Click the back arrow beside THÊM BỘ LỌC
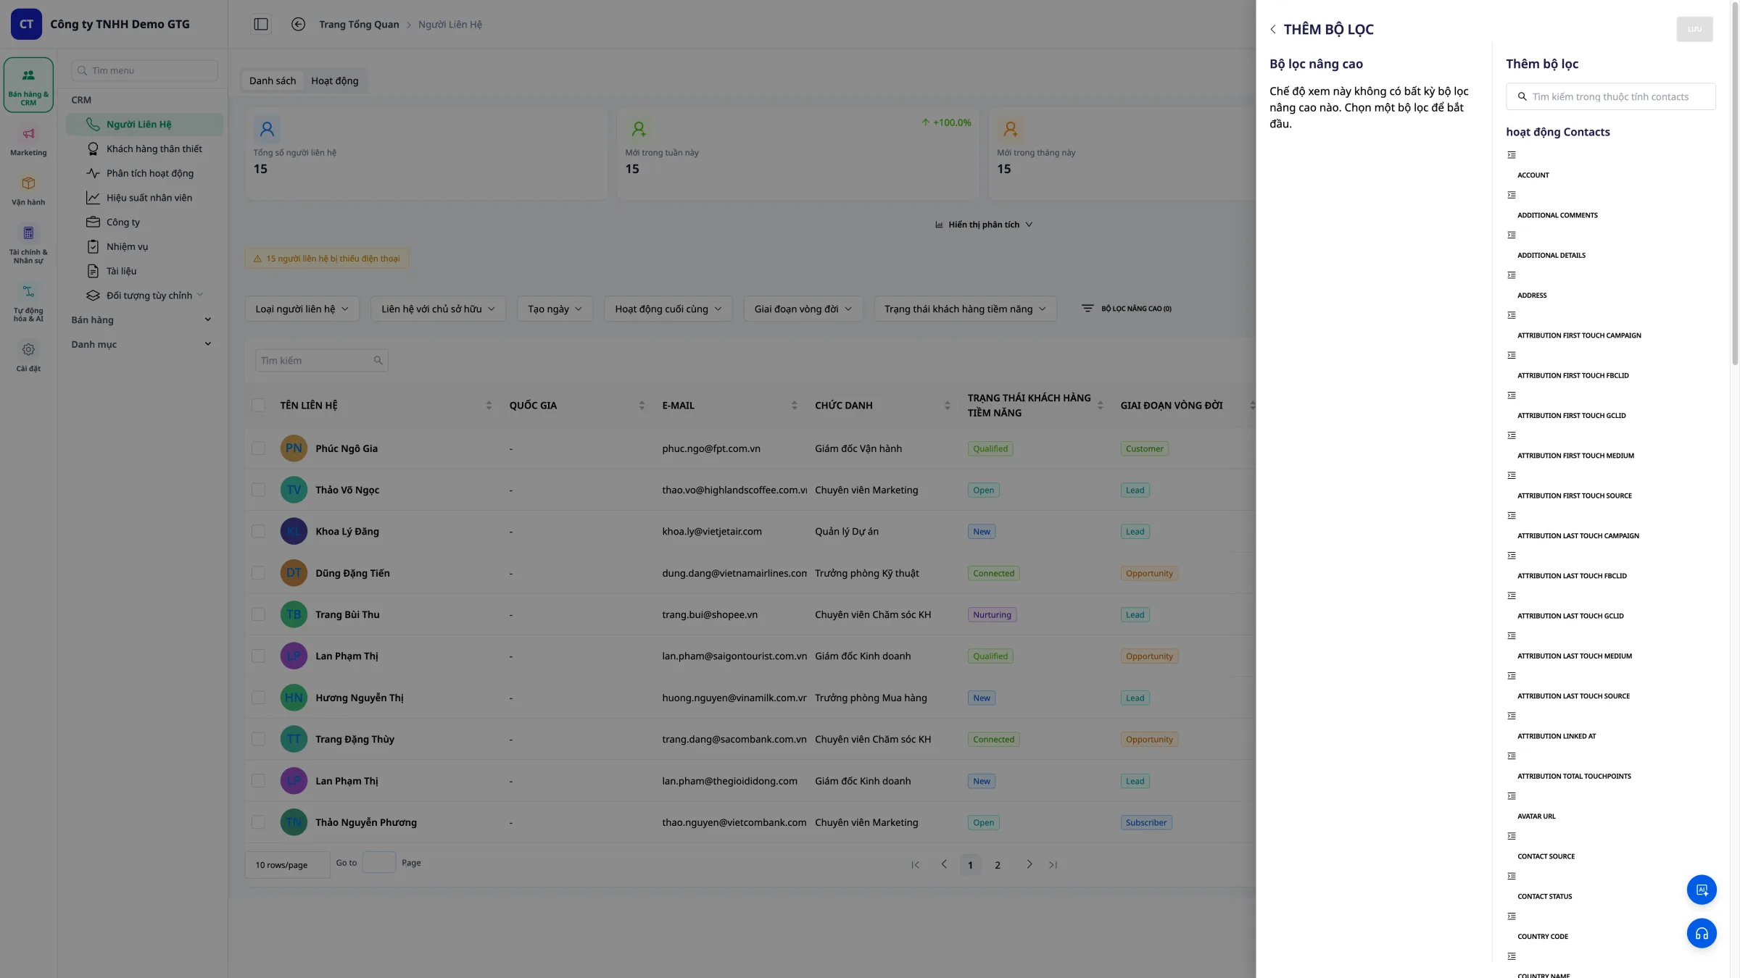The width and height of the screenshot is (1740, 978). [x=1272, y=29]
